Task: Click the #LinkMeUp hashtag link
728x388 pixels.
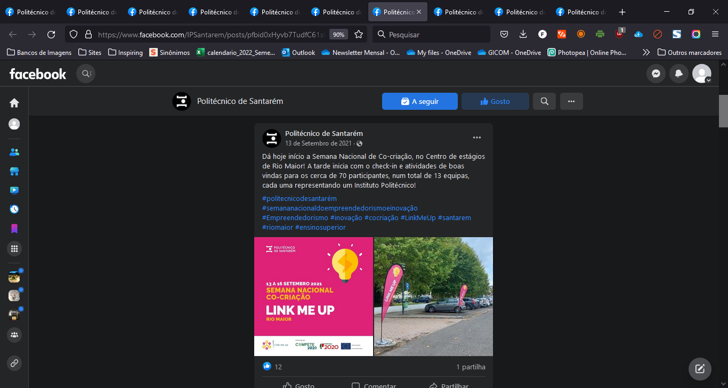Action: 418,218
